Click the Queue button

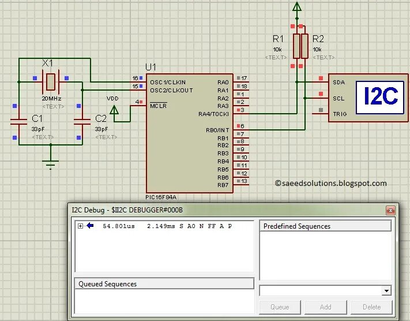click(x=280, y=307)
